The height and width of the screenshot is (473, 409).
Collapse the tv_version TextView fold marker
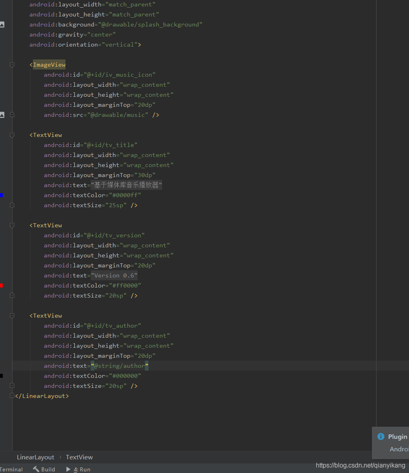pyautogui.click(x=12, y=225)
